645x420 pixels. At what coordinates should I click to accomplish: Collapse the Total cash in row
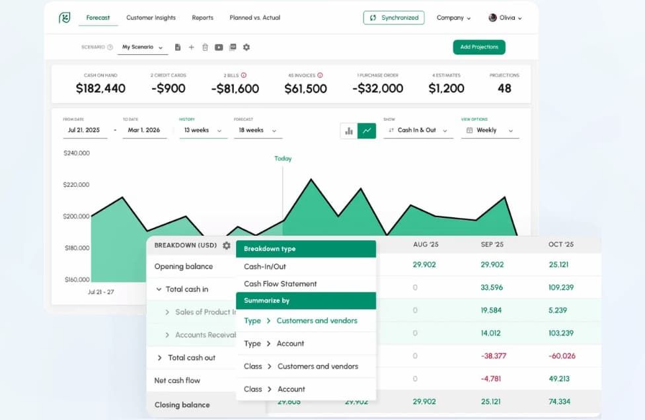point(159,289)
